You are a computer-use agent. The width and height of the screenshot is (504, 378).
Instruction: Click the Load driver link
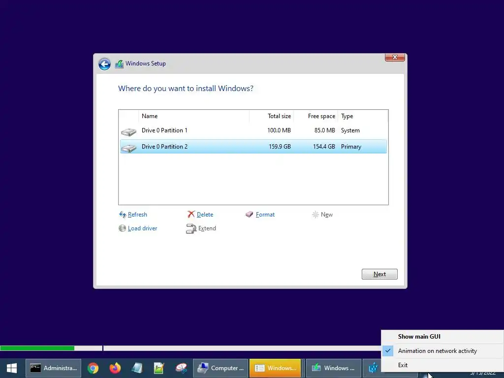142,228
